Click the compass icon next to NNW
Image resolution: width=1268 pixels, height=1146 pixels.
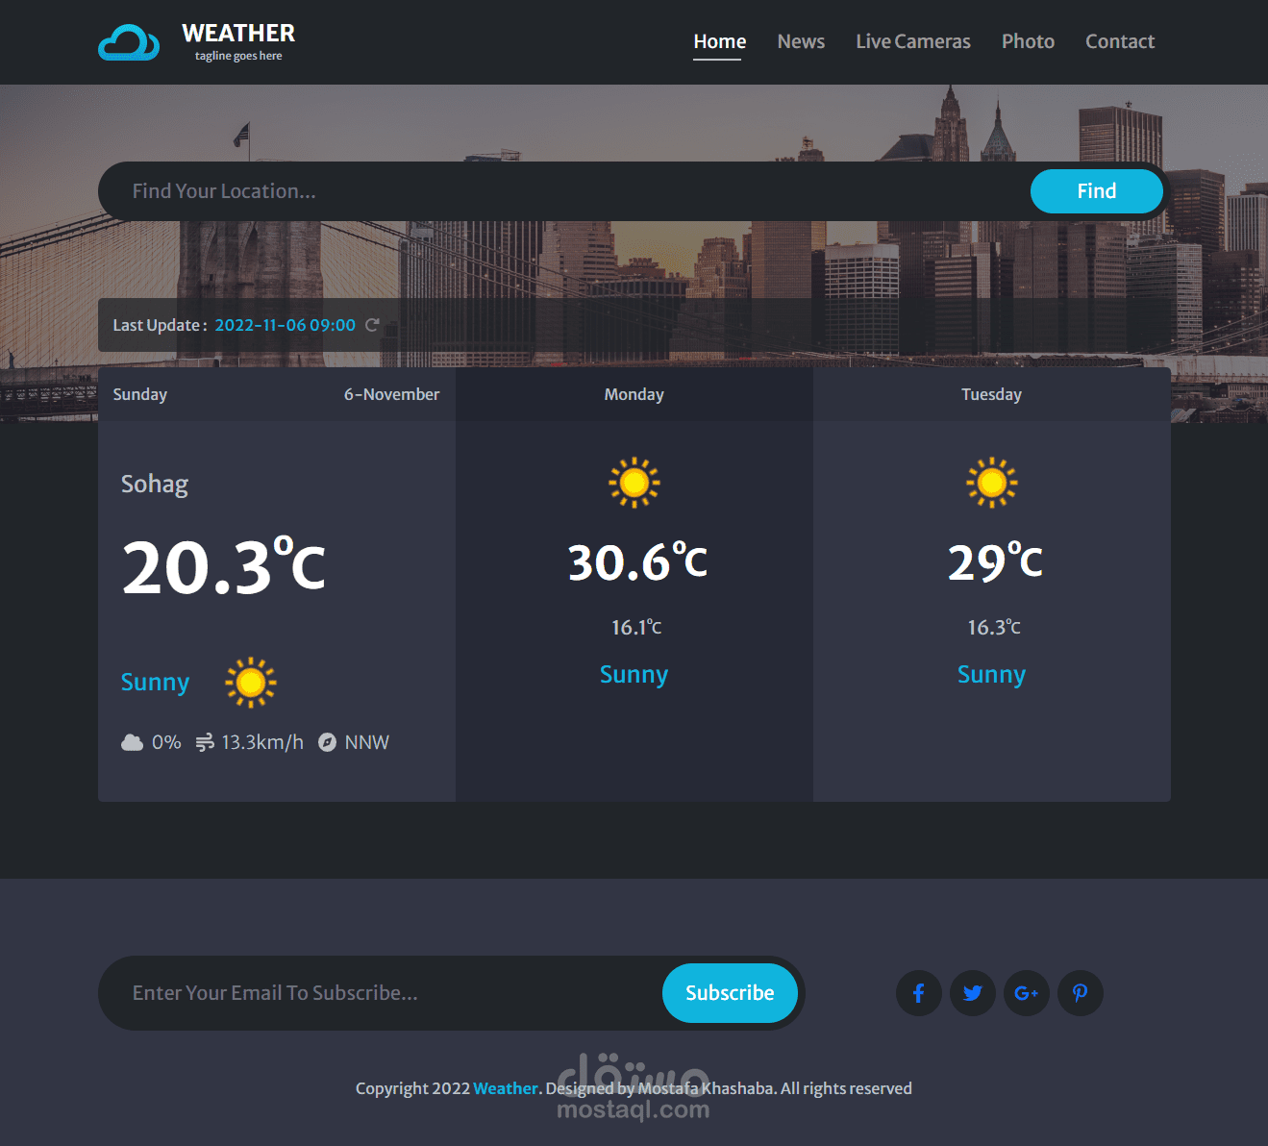(x=328, y=741)
